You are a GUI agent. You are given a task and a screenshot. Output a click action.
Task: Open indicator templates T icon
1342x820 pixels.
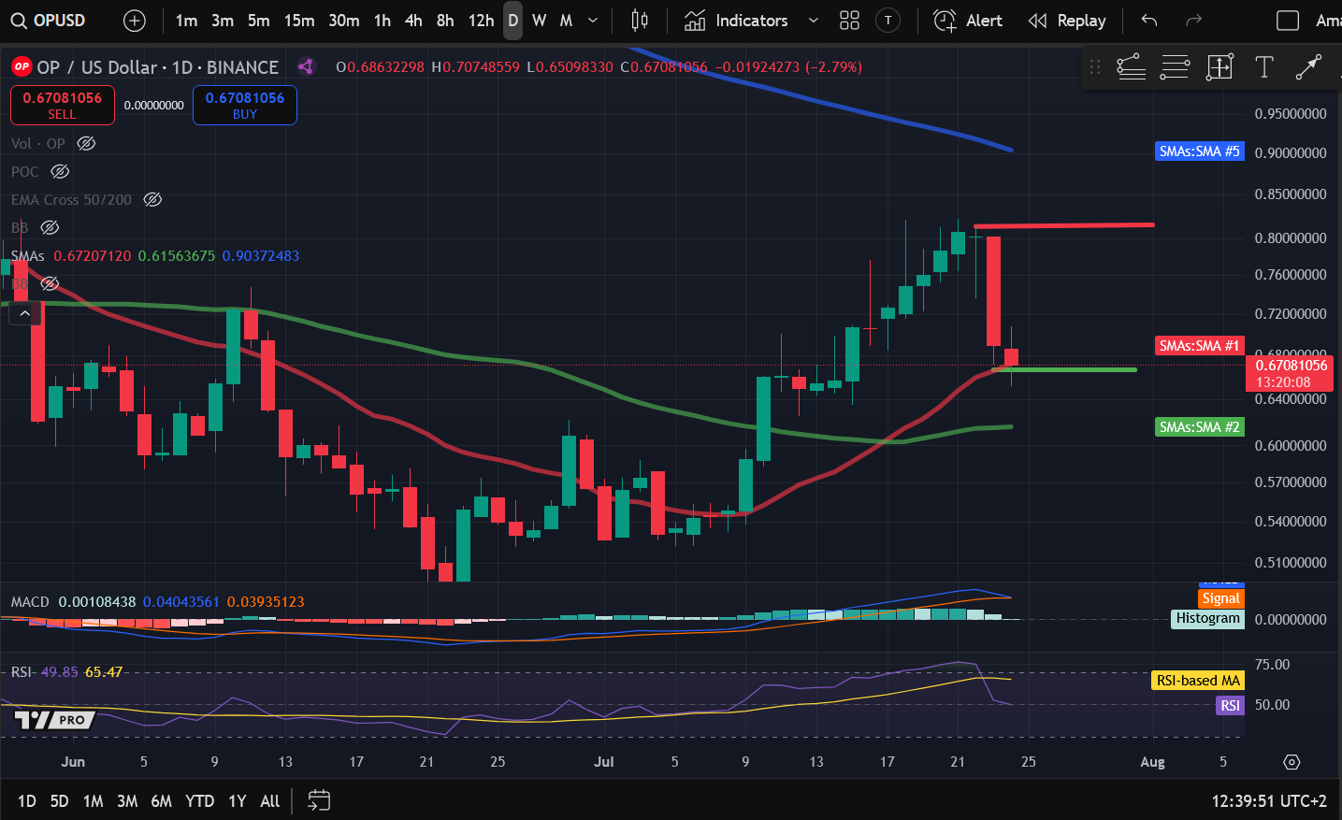click(x=887, y=21)
